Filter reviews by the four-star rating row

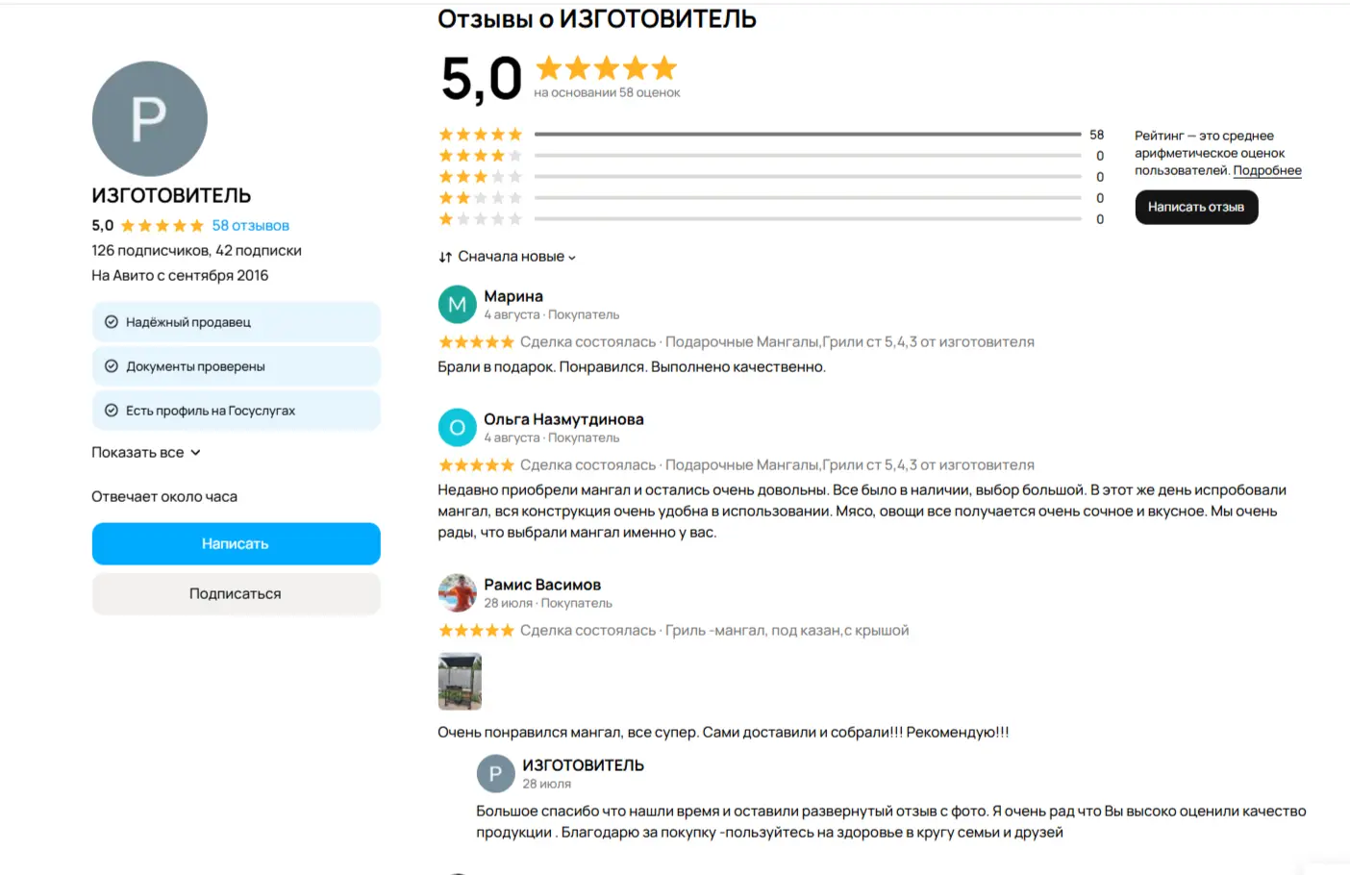point(769,156)
